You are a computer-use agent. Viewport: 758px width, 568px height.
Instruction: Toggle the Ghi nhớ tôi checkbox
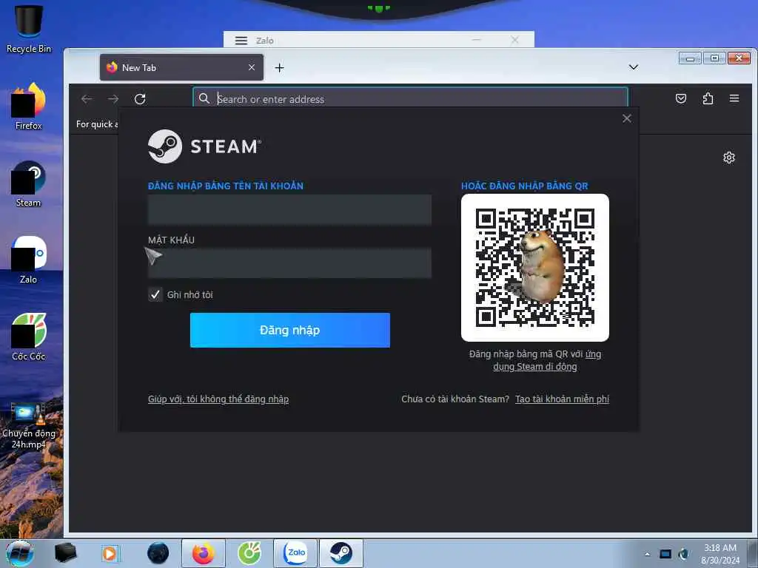coord(155,294)
